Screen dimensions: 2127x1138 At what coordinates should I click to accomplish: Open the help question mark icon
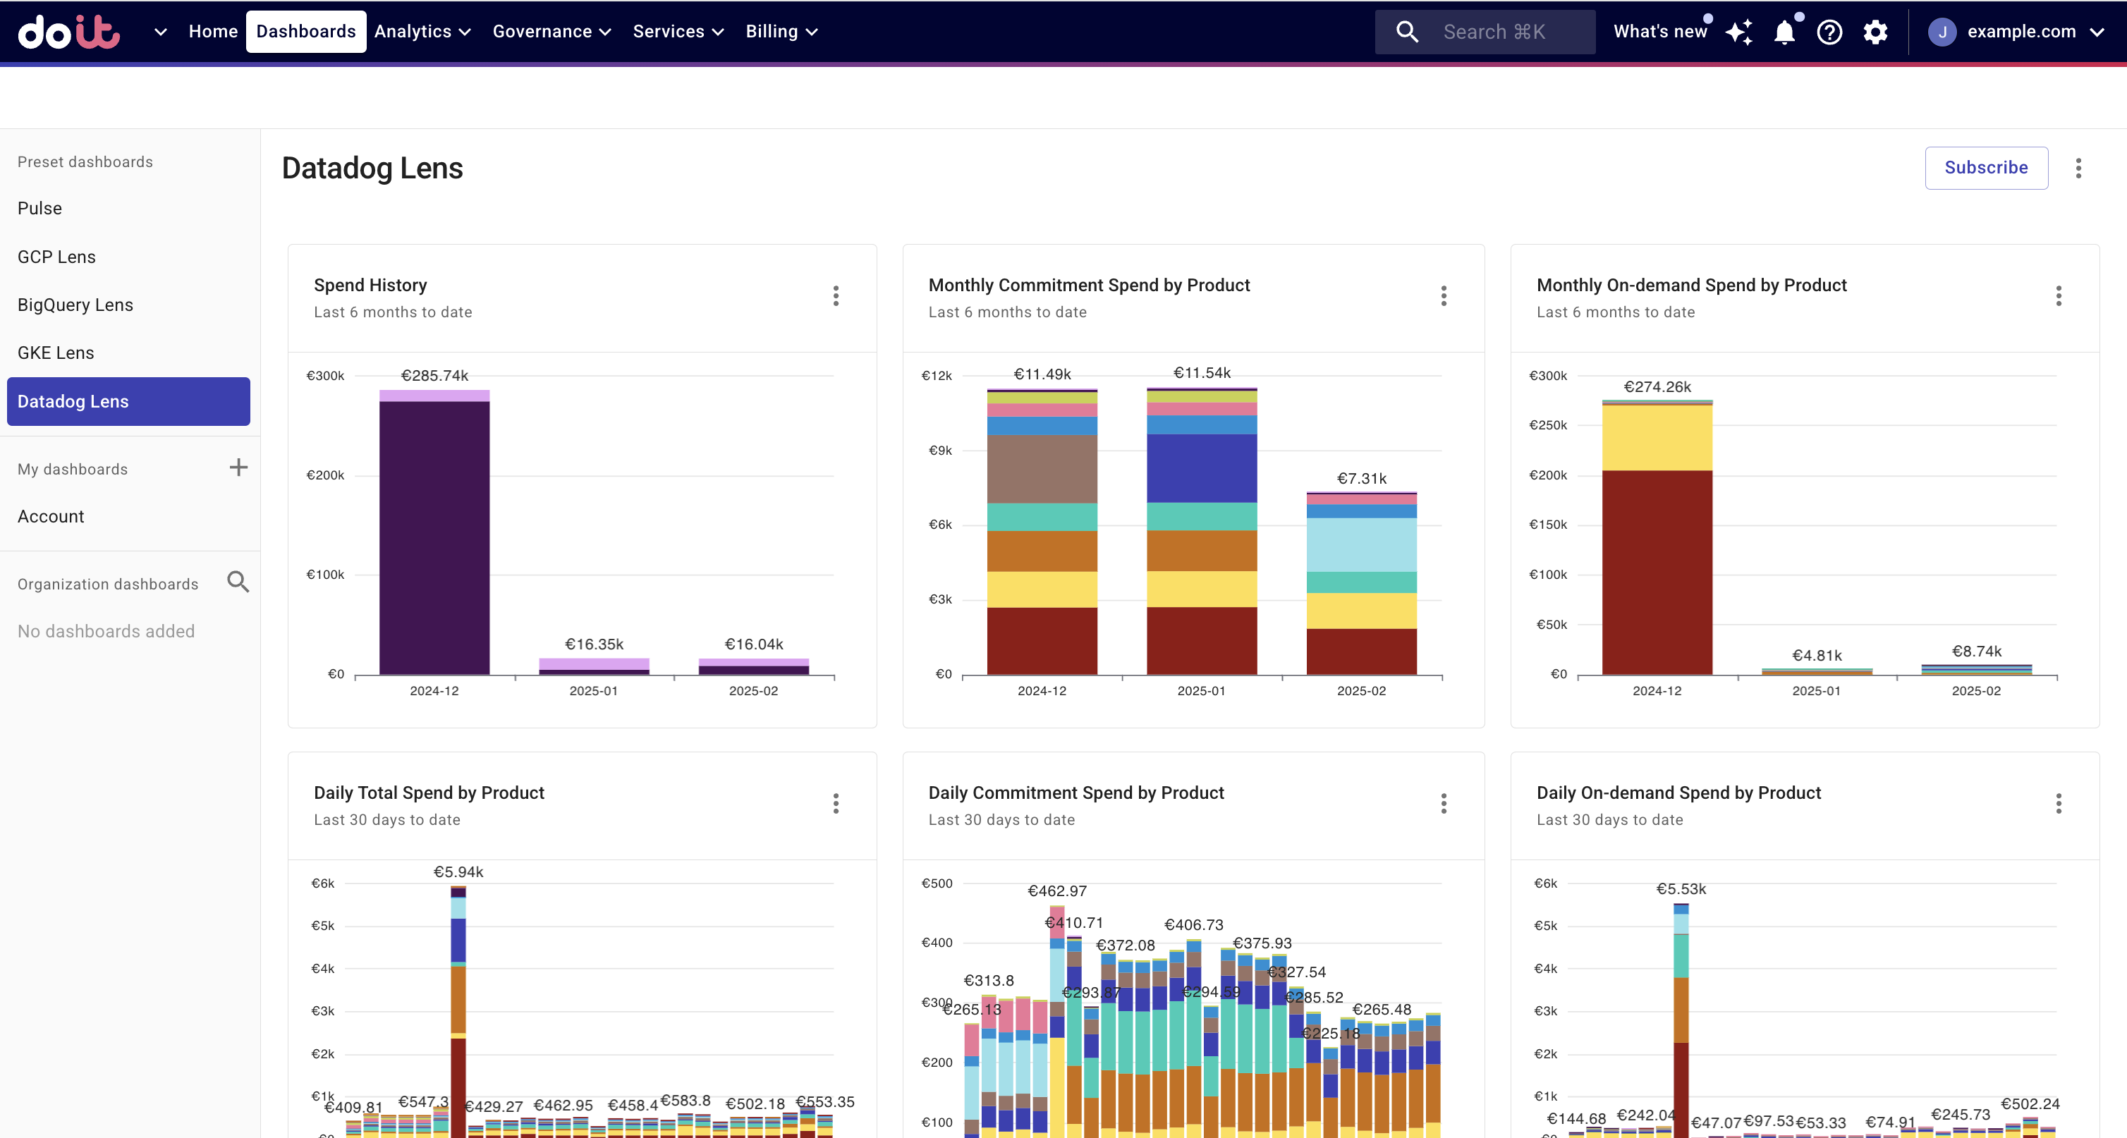[x=1830, y=32]
